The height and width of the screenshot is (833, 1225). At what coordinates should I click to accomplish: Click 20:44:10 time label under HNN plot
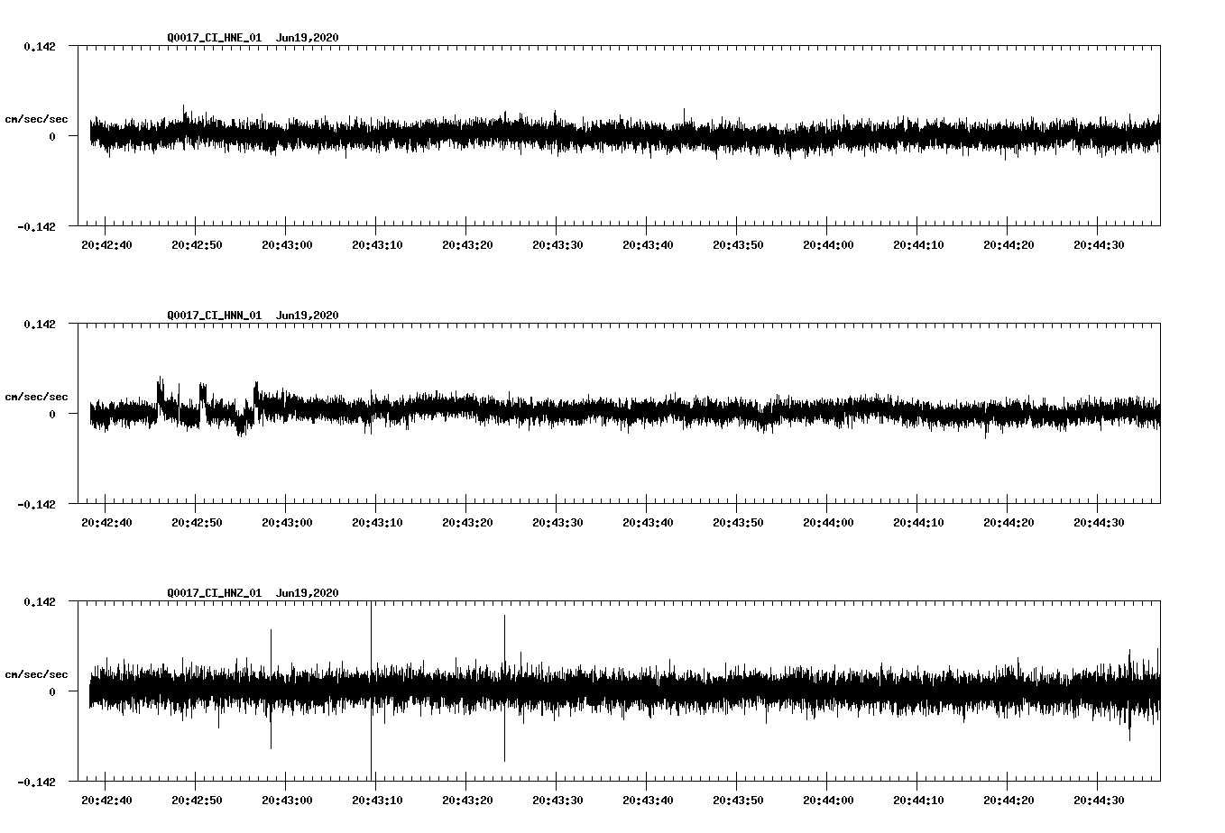coord(918,523)
